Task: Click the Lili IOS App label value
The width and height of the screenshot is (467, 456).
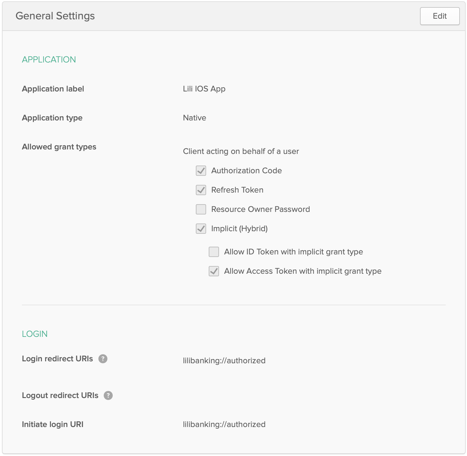Action: coord(204,89)
